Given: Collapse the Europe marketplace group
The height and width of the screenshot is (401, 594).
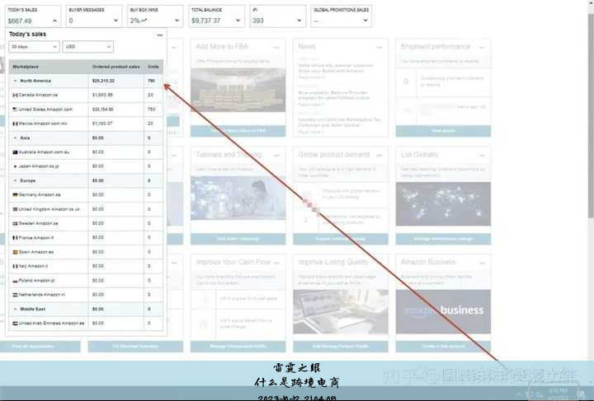Looking at the screenshot, I should [16, 180].
